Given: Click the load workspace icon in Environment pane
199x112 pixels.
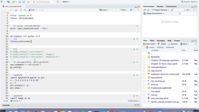Looking at the screenshot, I should click(145, 10).
